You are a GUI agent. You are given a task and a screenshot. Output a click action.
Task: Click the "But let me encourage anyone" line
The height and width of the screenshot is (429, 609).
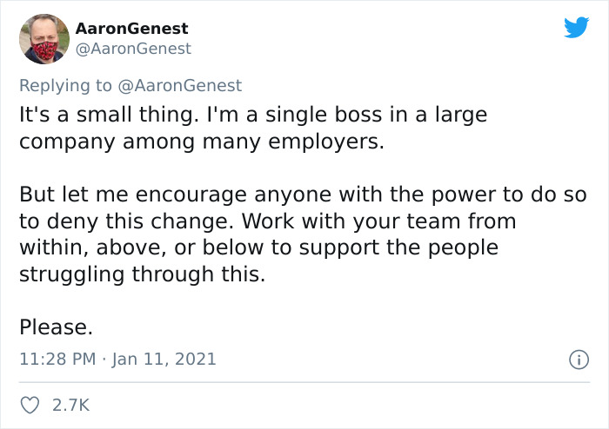303,195
